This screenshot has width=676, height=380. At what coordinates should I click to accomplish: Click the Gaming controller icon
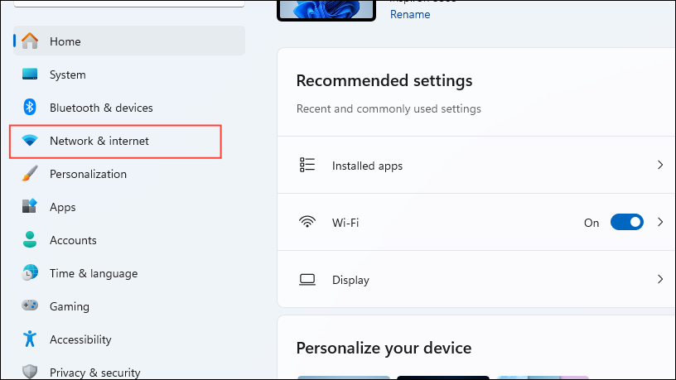click(x=30, y=305)
